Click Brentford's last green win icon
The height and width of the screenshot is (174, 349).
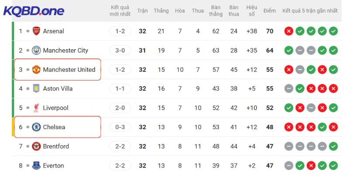(333, 146)
